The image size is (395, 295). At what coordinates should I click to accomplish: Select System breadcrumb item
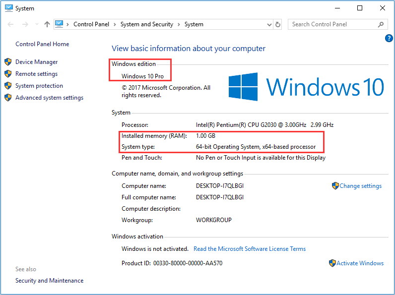194,24
